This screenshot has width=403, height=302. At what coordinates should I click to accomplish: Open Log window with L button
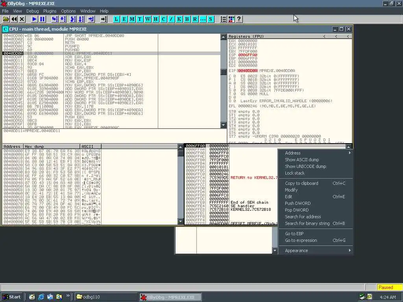point(116,19)
